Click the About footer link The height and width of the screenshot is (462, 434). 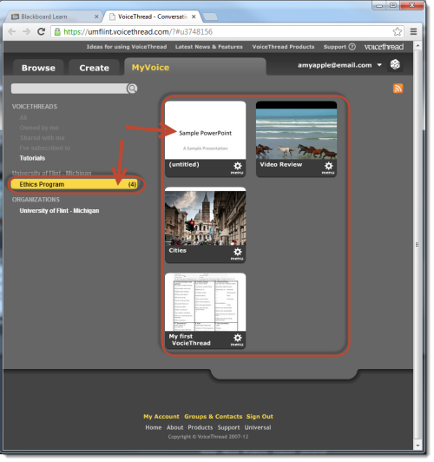[x=174, y=427]
